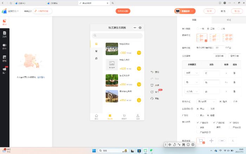Check the 销量 (sales) display checkbox
Viewport: 246px width, 154px height.
click(x=198, y=127)
